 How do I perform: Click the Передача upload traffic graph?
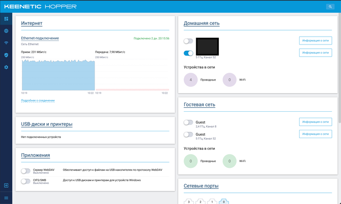pyautogui.click(x=132, y=75)
